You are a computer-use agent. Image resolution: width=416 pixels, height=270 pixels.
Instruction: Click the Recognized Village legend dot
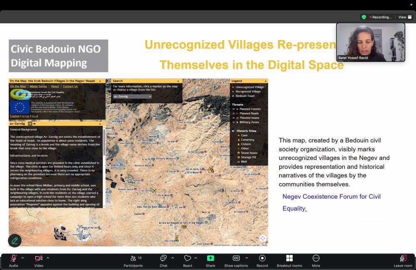point(233,91)
